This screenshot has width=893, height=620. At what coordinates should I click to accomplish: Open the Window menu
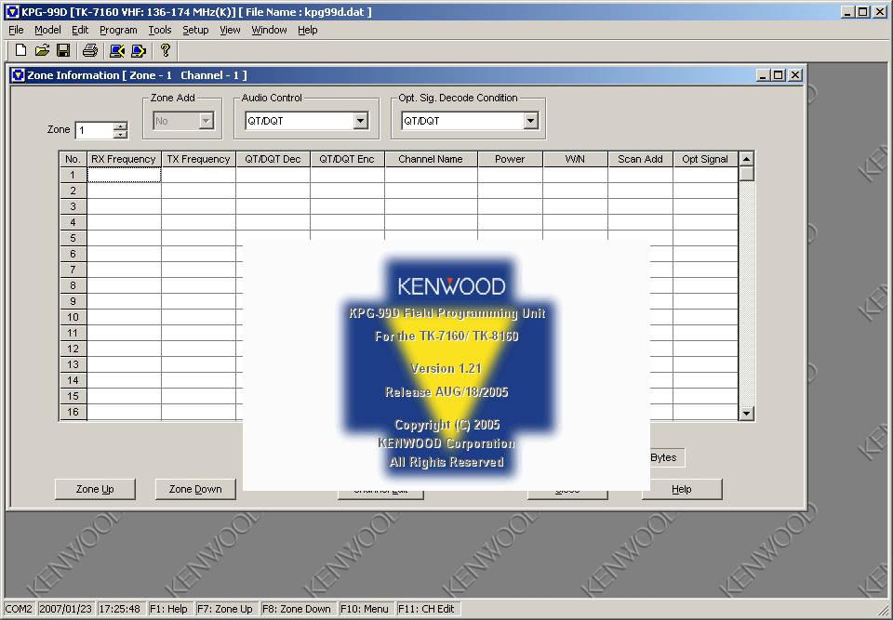(x=270, y=30)
